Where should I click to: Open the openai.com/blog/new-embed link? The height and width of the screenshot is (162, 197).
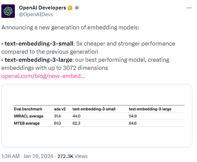43,76
